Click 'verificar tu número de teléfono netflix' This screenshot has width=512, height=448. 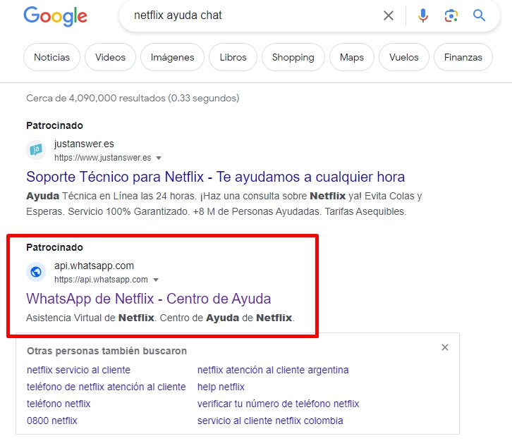click(278, 404)
